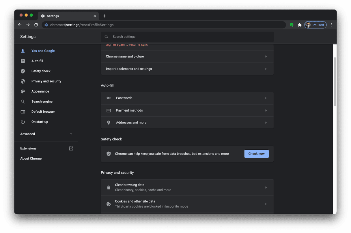Click the Auto-fill clipboard icon in sidebar
Image resolution: width=351 pixels, height=233 pixels.
23,61
